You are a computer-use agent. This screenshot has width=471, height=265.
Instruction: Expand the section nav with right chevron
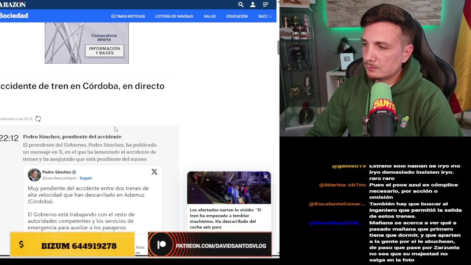coord(271,16)
